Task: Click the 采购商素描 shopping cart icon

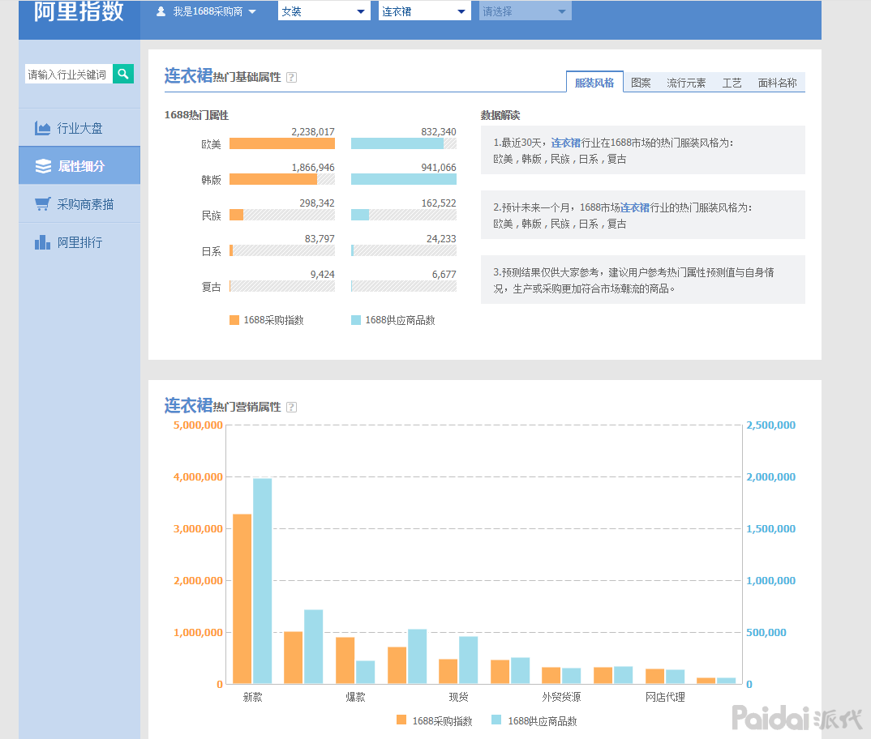Action: coord(43,203)
